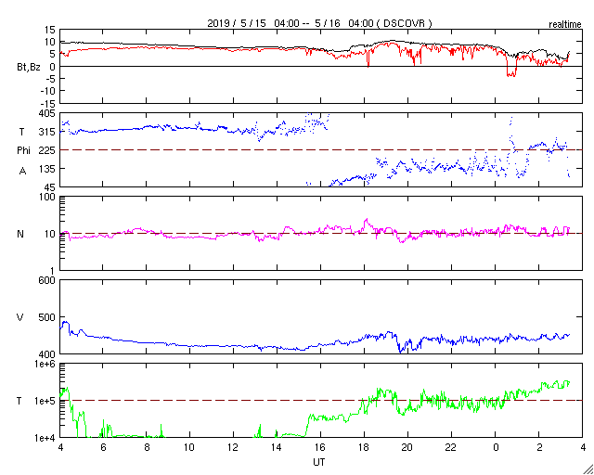Click the 'N' density axis label
This screenshot has width=594, height=475.
(x=20, y=234)
